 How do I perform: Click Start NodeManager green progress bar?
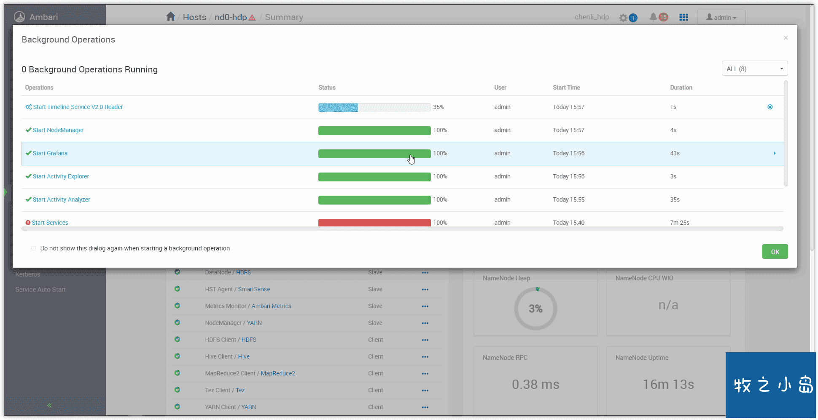coord(374,130)
